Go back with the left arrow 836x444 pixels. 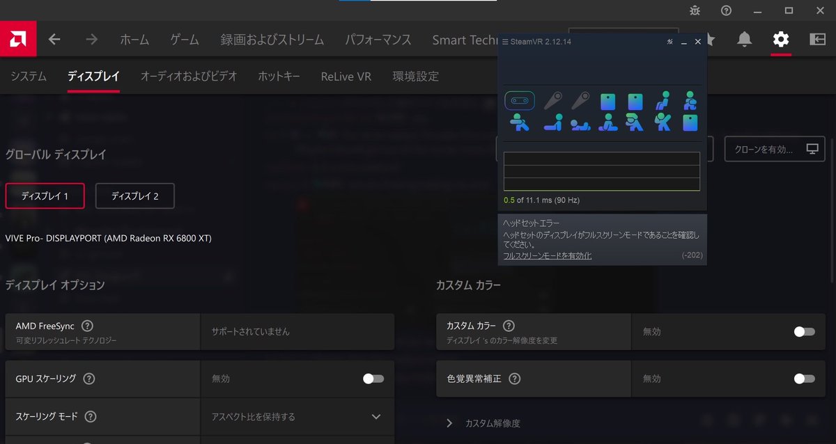[x=54, y=40]
